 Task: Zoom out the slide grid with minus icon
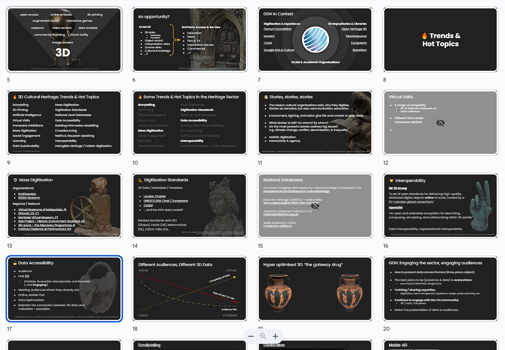pyautogui.click(x=251, y=336)
